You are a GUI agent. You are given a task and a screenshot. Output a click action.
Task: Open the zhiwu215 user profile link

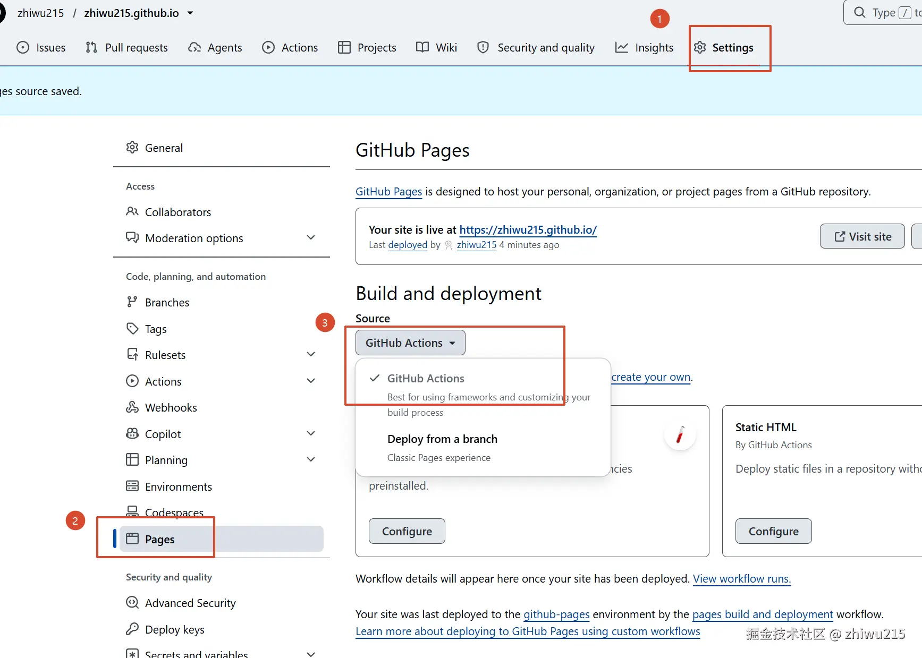point(477,245)
